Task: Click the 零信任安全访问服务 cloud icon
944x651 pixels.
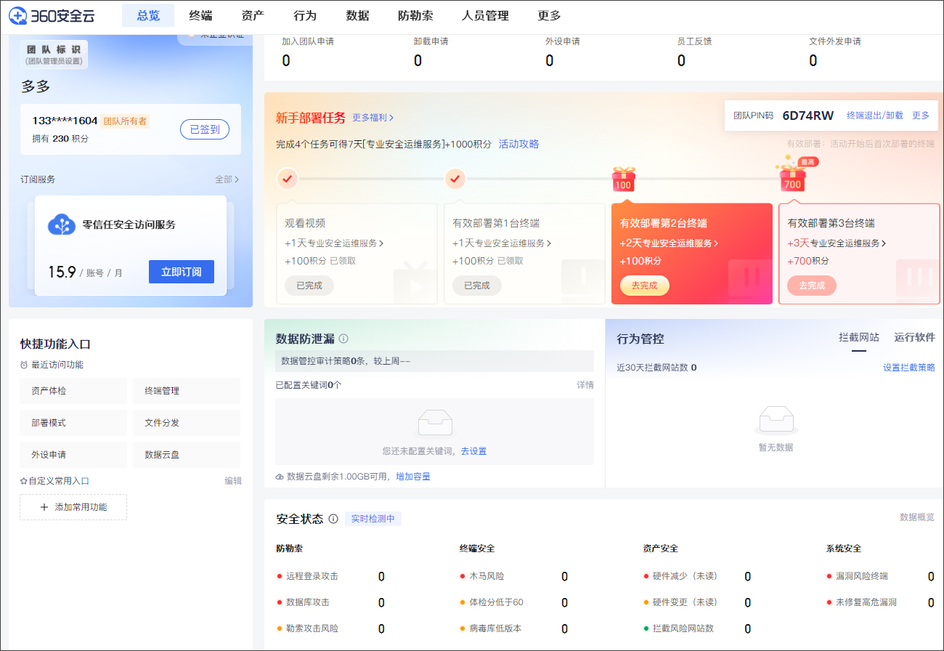Action: tap(62, 225)
